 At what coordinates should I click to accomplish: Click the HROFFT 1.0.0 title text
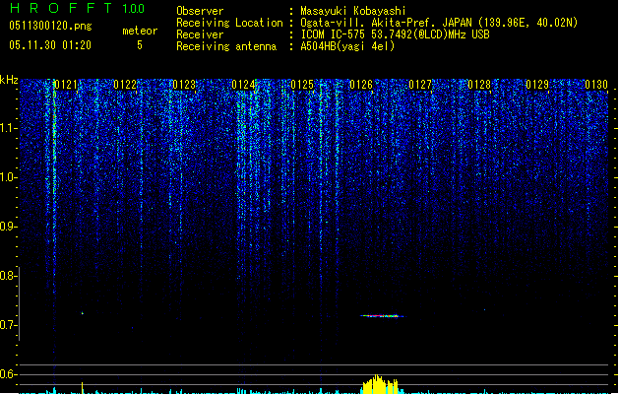pos(78,8)
